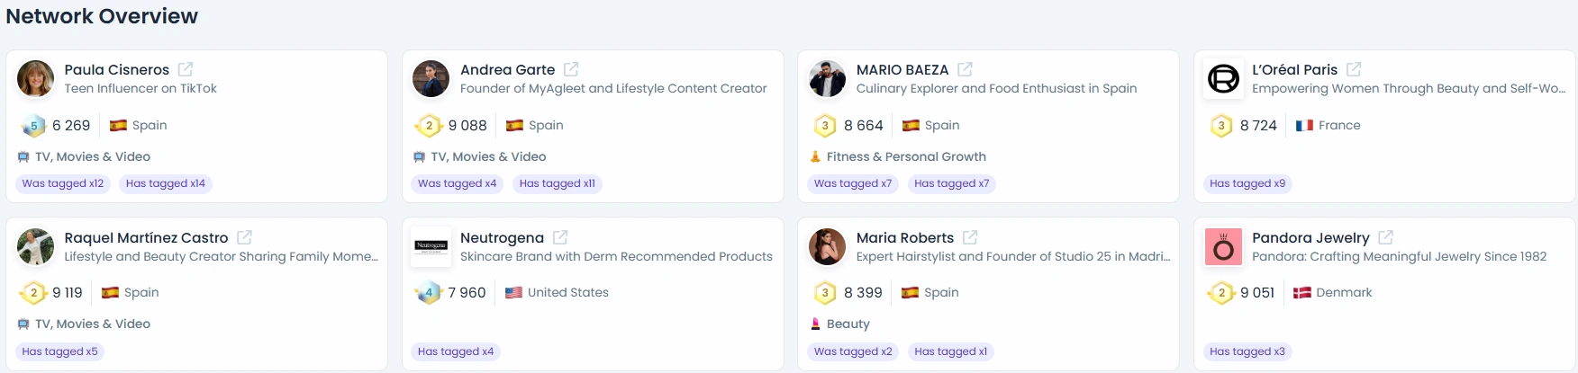
Task: Click rank badge 2 on Pandora Jewelry card
Action: [x=1221, y=293]
